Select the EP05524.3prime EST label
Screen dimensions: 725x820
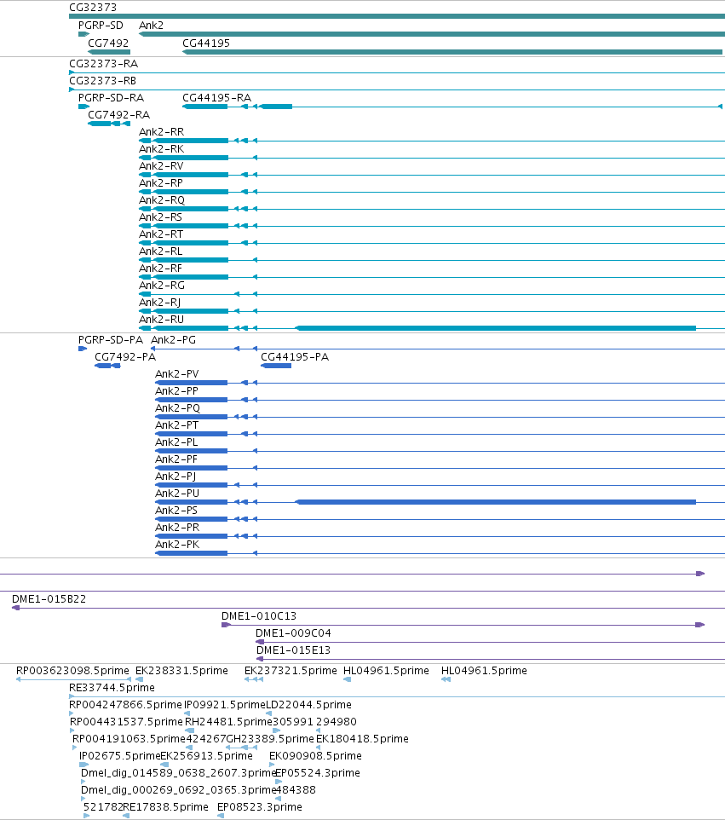click(x=318, y=773)
